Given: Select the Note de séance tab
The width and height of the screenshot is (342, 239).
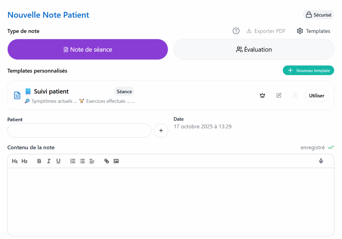Looking at the screenshot, I should [88, 49].
